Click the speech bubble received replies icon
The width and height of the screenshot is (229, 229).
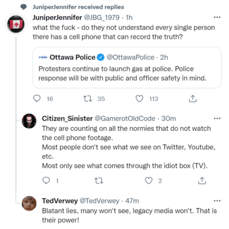pos(23,7)
